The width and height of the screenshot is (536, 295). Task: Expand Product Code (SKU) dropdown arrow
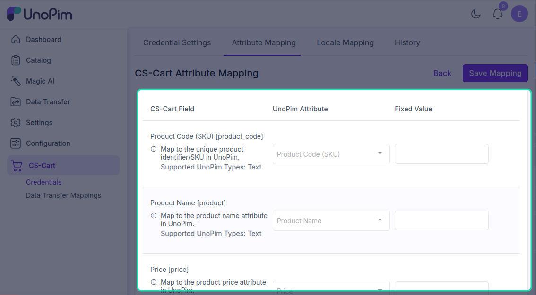[380, 153]
